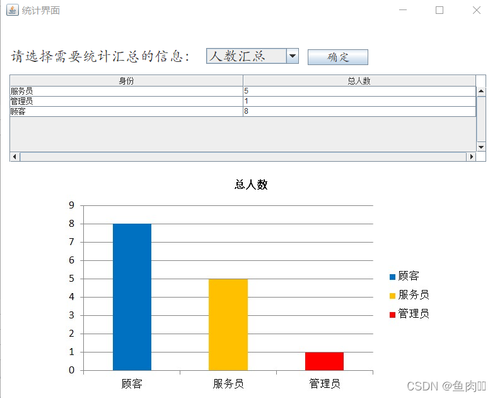Viewport: 495px width, 398px height.
Task: Click the blue 顾客 legend swatch
Action: pos(392,277)
